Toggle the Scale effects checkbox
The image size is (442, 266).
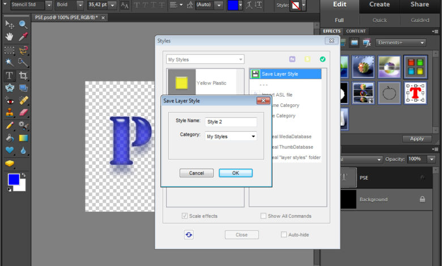click(x=185, y=216)
